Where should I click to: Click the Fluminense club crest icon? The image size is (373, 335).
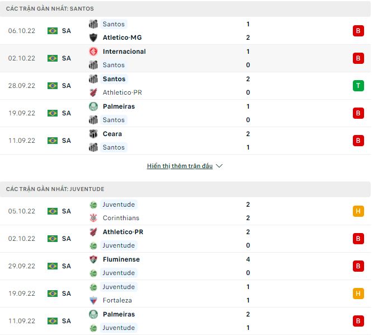(x=93, y=259)
